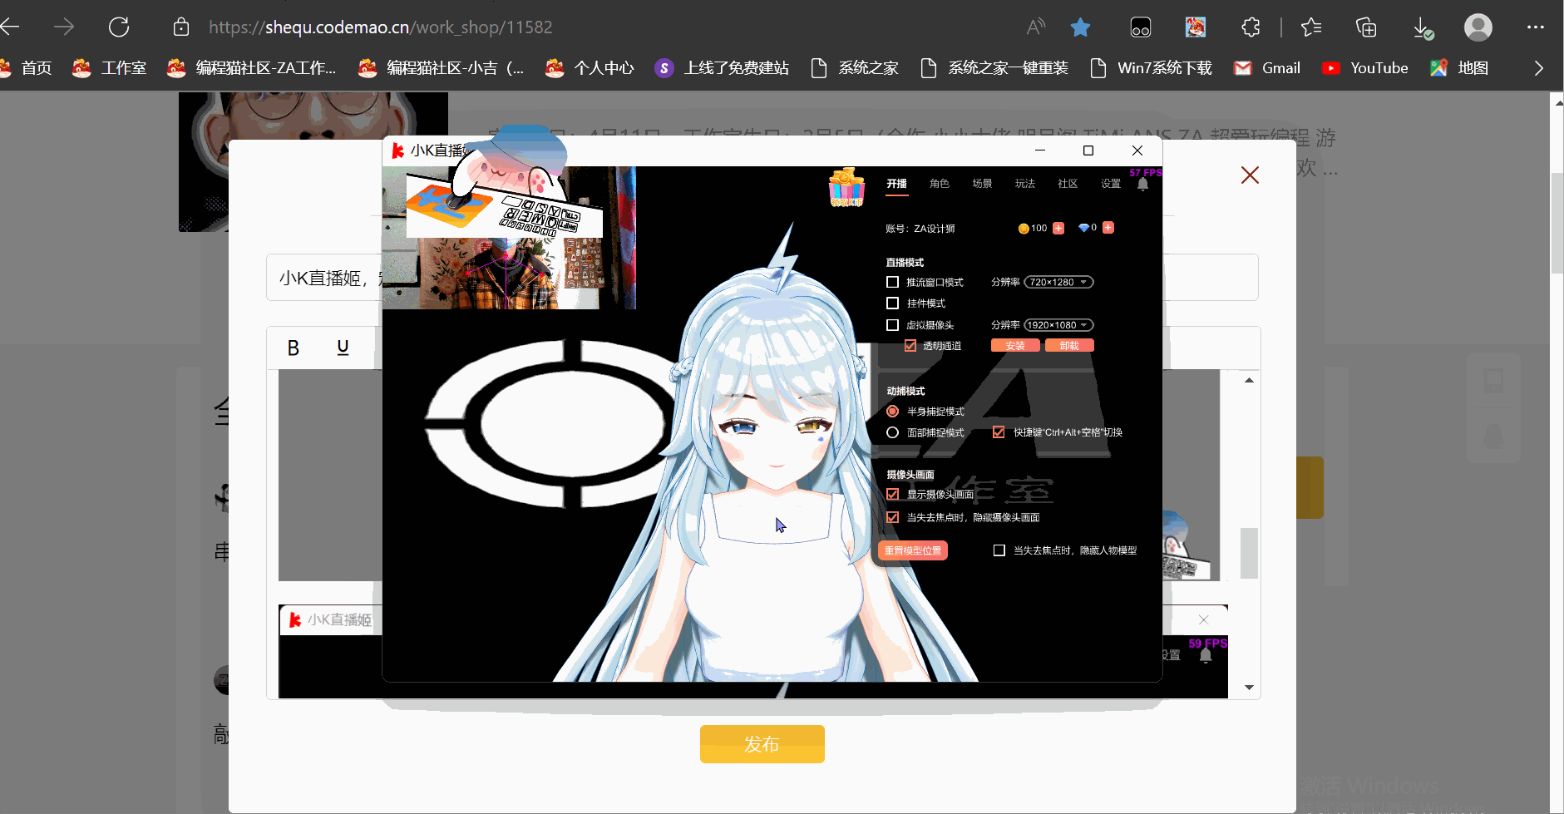The image size is (1564, 814).
Task: Toggle 当失去焦点时，隐藏摄像头画面 checkbox
Action: (892, 517)
